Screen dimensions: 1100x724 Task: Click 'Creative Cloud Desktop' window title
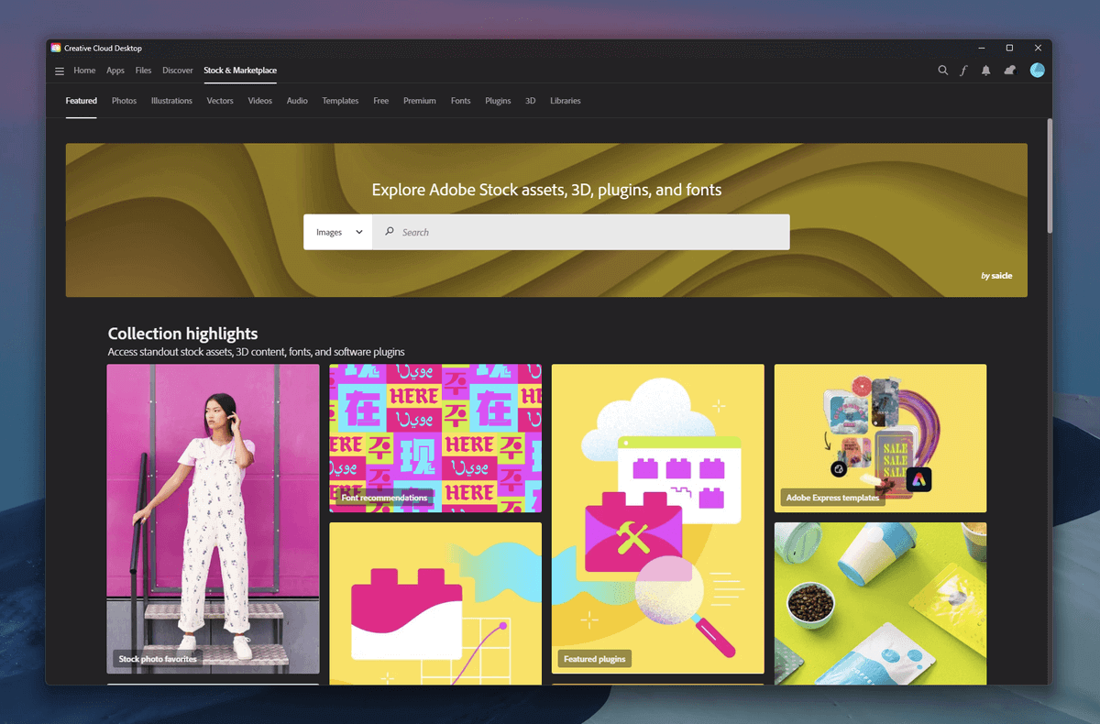click(103, 48)
